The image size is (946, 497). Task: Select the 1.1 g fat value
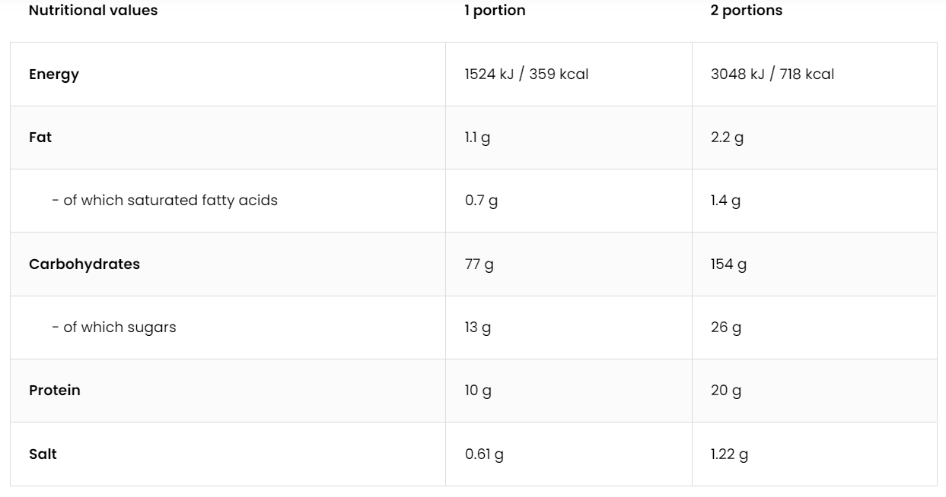[x=477, y=138]
